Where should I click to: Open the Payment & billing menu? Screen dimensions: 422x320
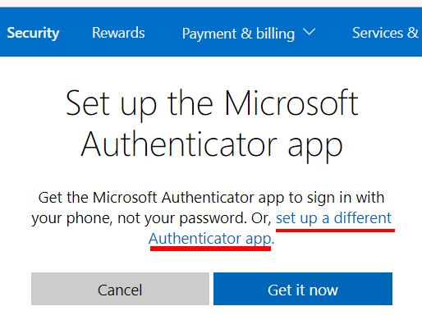click(249, 34)
